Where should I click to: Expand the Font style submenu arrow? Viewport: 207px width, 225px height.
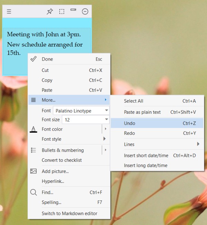click(x=105, y=139)
